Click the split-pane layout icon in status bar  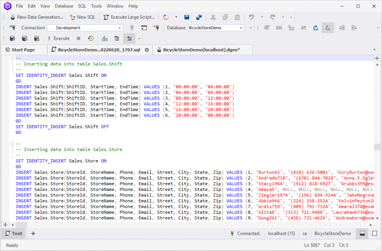pos(363,234)
